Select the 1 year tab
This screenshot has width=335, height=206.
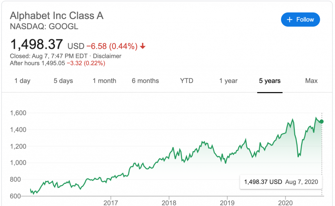point(228,81)
